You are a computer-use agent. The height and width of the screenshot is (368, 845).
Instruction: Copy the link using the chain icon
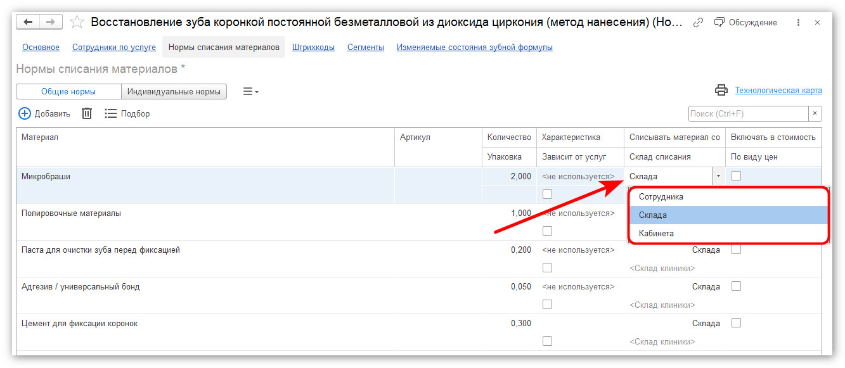[698, 22]
